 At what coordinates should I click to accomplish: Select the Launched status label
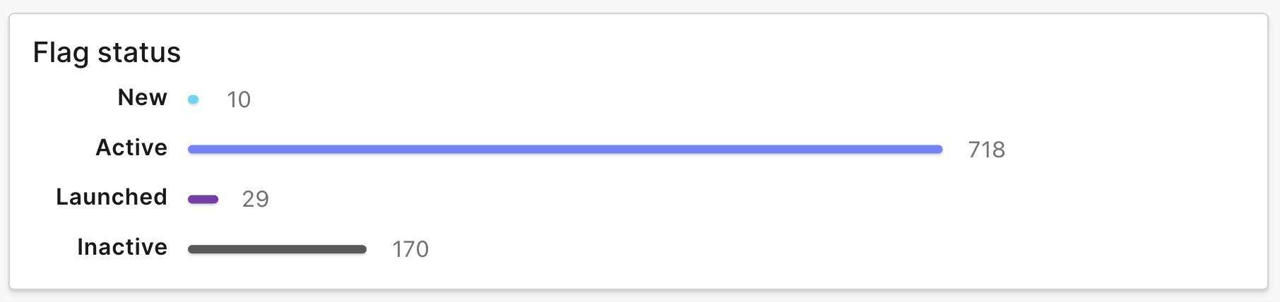112,197
